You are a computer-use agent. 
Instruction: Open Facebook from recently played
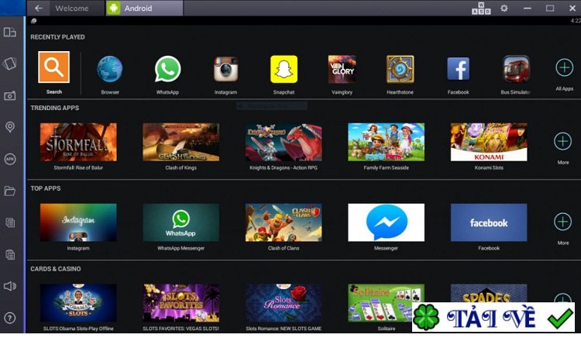coord(459,69)
